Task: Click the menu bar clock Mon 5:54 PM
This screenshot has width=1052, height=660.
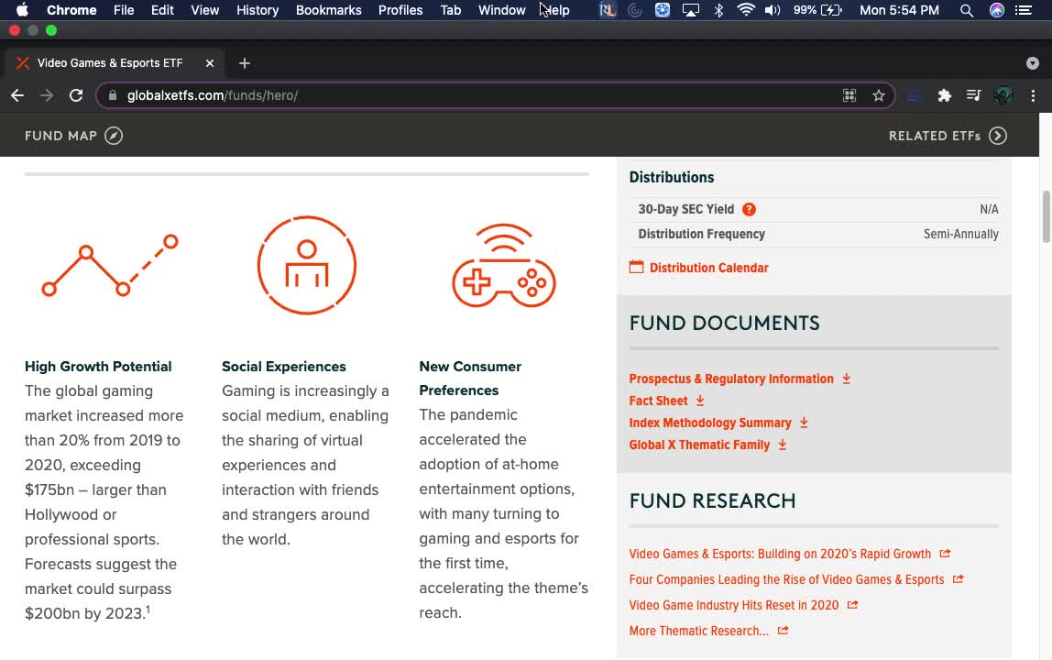Action: 899,10
